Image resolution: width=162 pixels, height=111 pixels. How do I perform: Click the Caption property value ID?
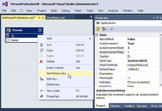coord(143,56)
